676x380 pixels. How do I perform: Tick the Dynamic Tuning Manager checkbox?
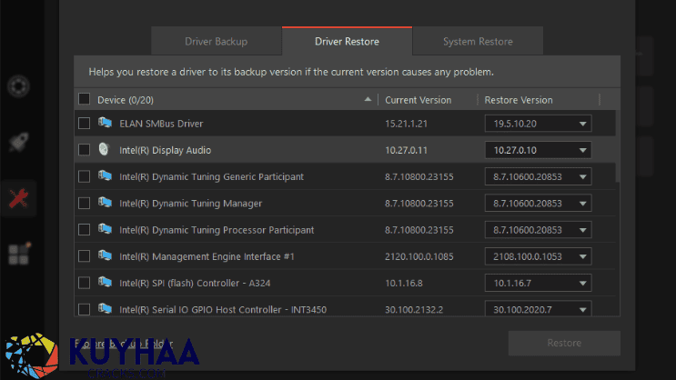84,203
